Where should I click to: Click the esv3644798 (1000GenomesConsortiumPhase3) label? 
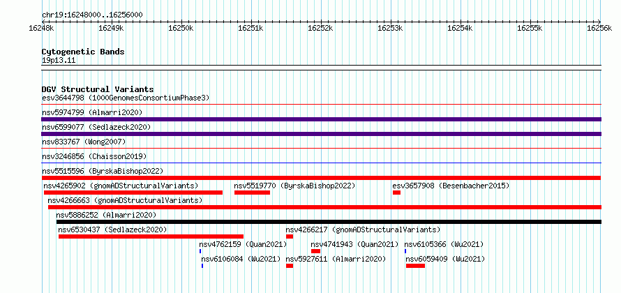click(126, 98)
